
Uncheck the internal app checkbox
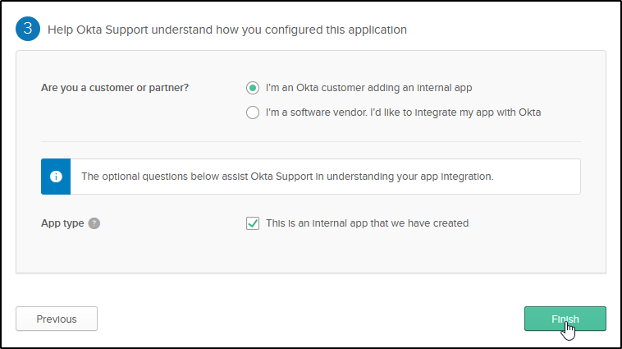click(x=253, y=223)
